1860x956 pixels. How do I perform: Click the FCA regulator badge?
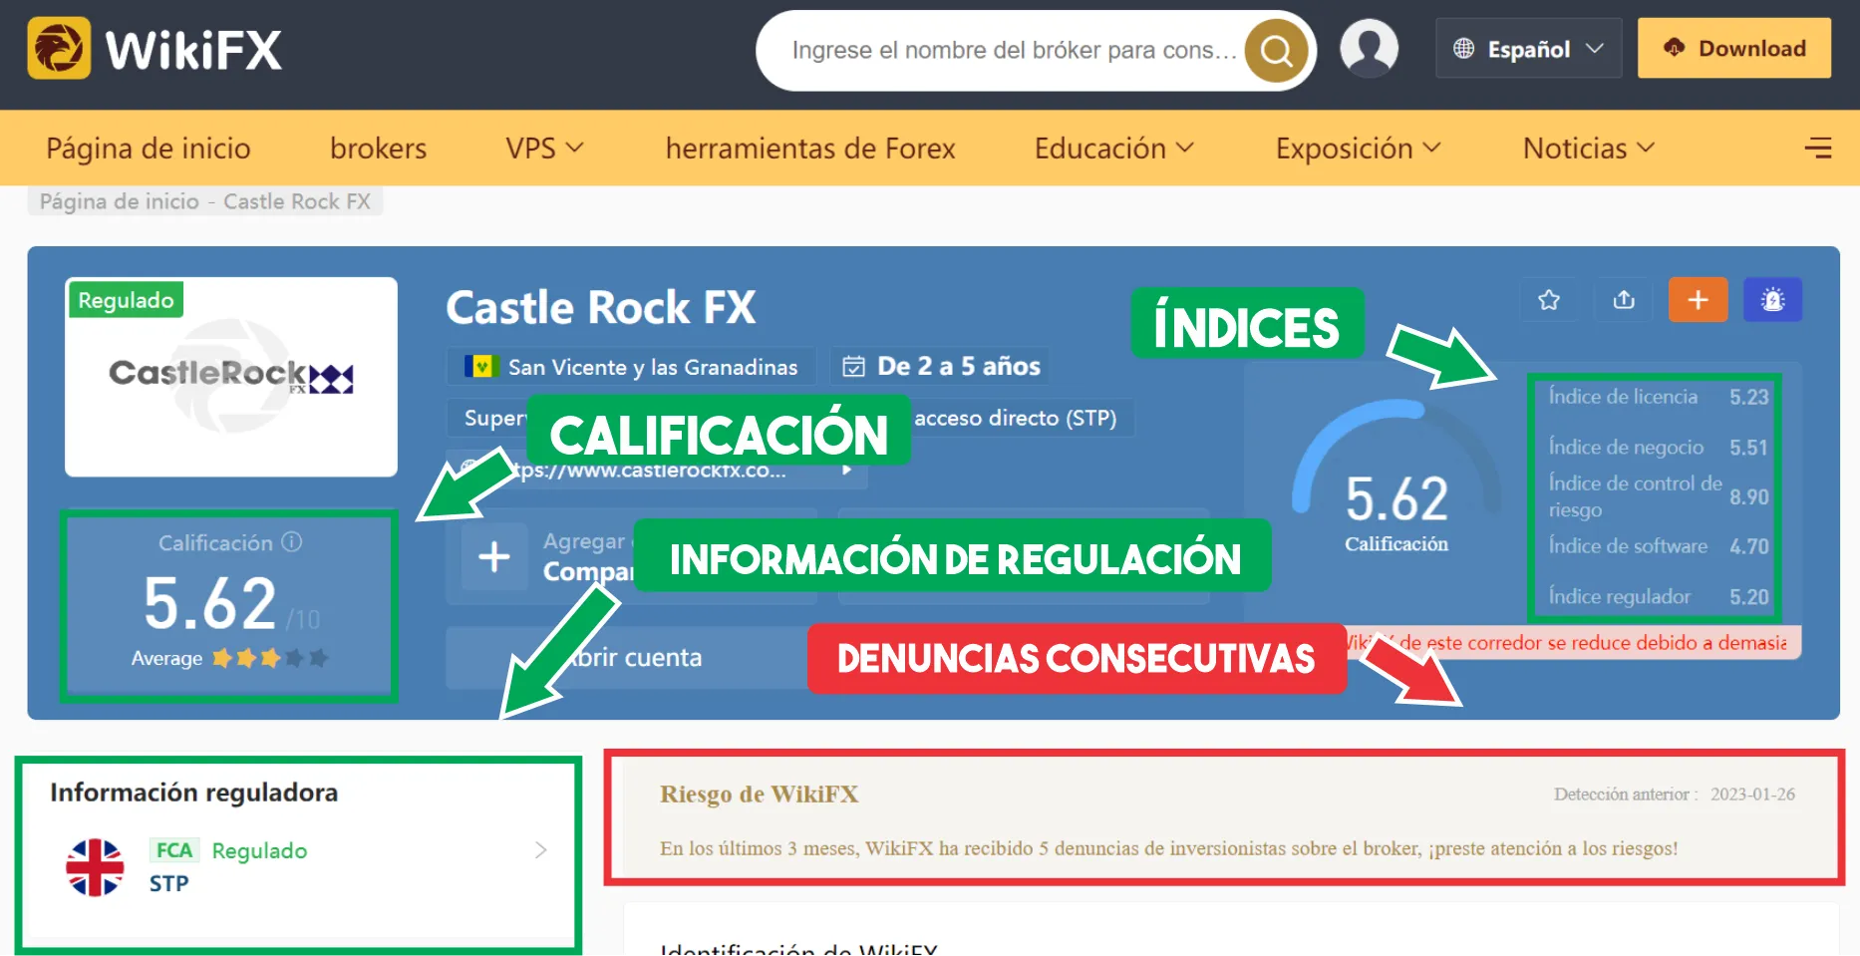click(x=174, y=850)
